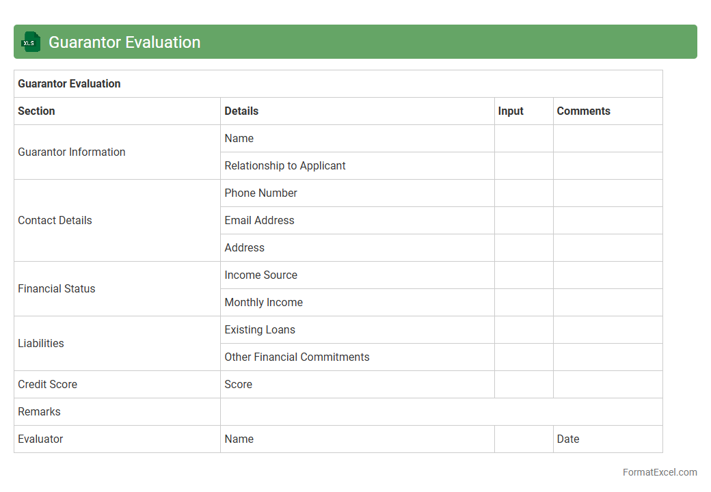The height and width of the screenshot is (492, 711).
Task: Click the Evaluator Name input cell
Action: (x=523, y=439)
